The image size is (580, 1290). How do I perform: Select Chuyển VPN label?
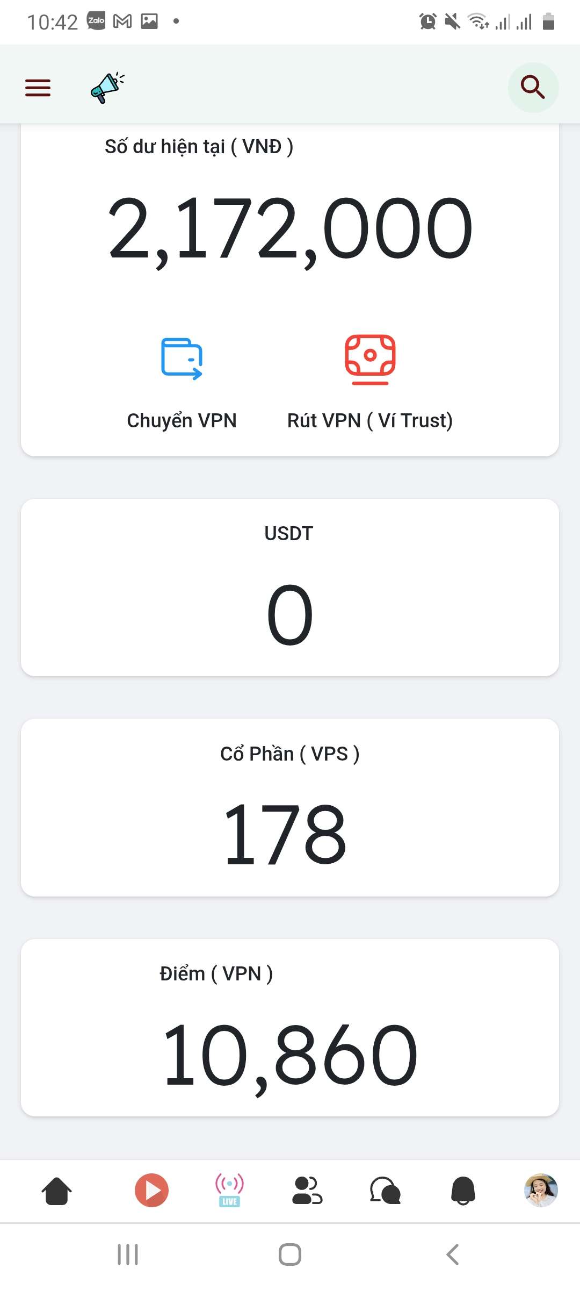[x=182, y=421]
